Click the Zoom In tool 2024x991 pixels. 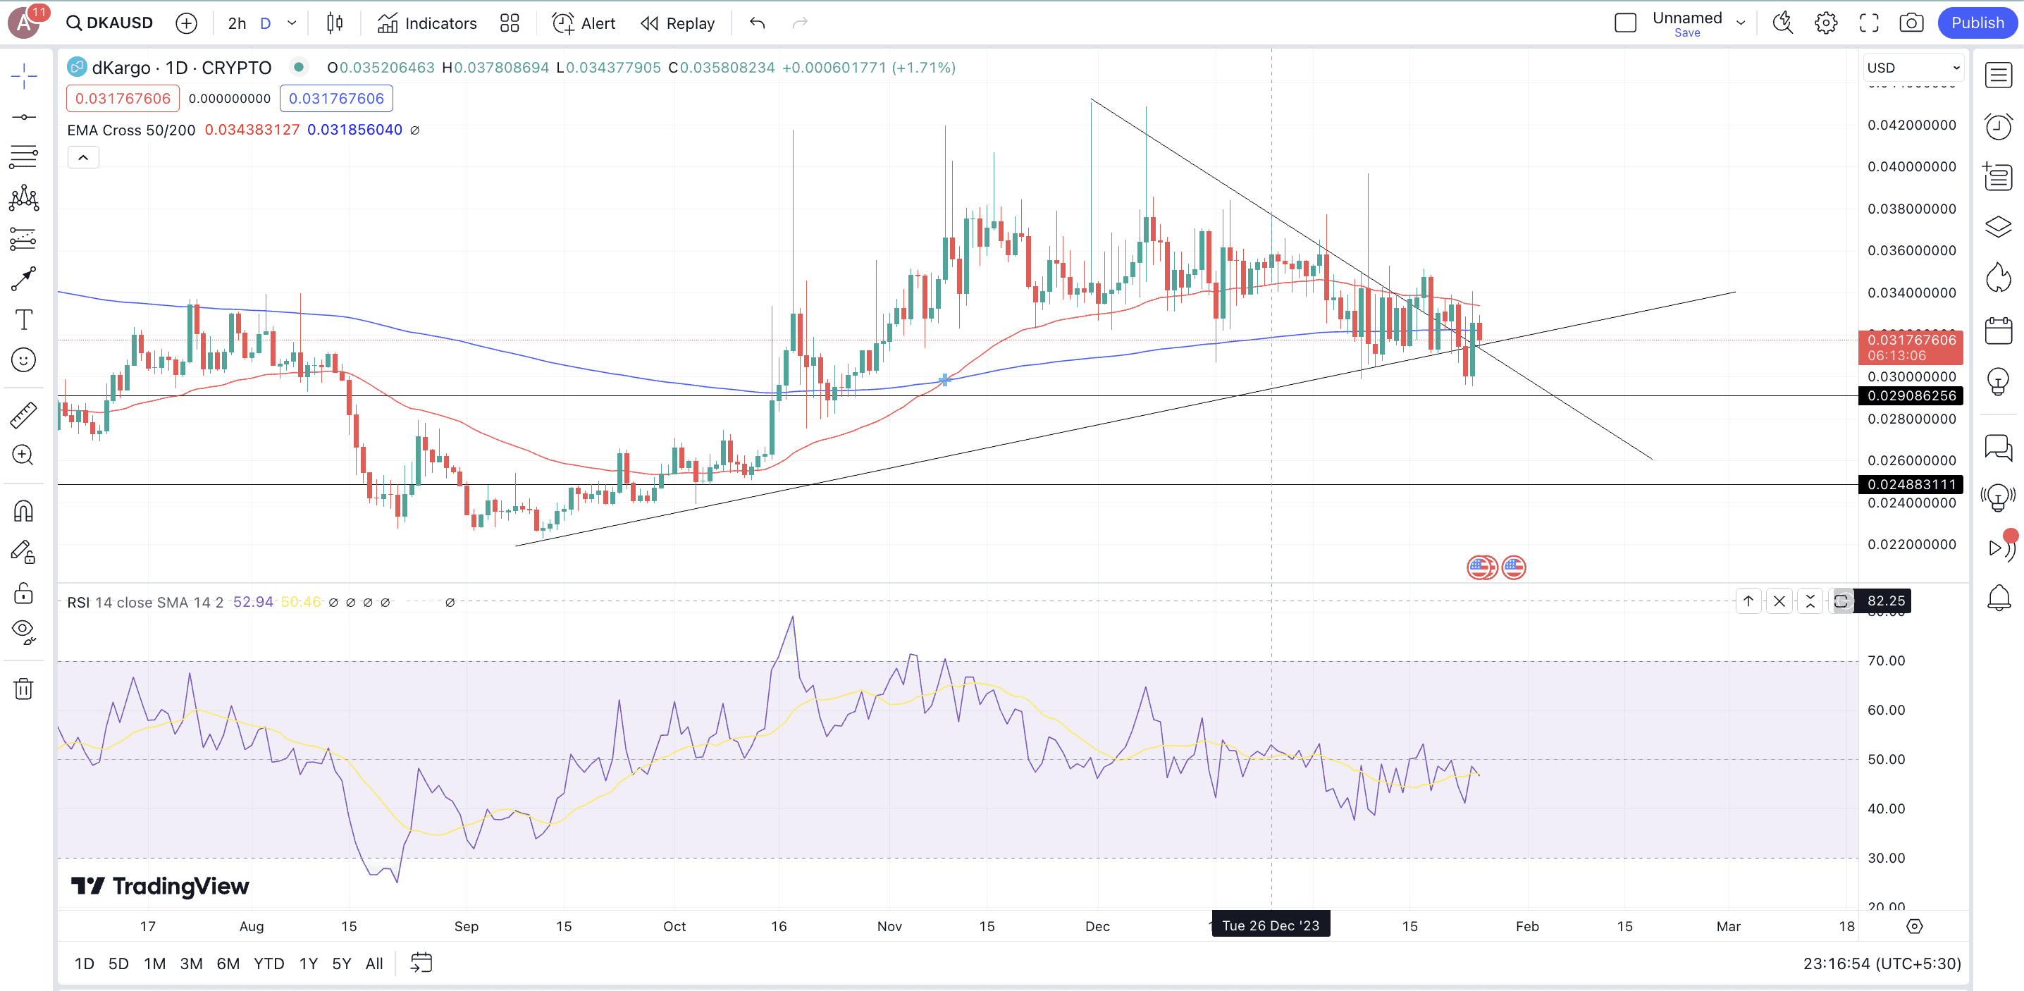(23, 455)
